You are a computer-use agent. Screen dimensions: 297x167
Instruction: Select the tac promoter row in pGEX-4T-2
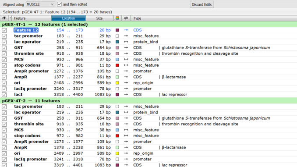[x=148, y=107]
